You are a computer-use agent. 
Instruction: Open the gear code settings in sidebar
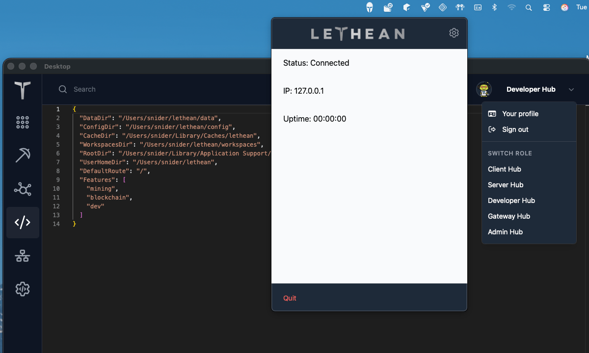(23, 289)
